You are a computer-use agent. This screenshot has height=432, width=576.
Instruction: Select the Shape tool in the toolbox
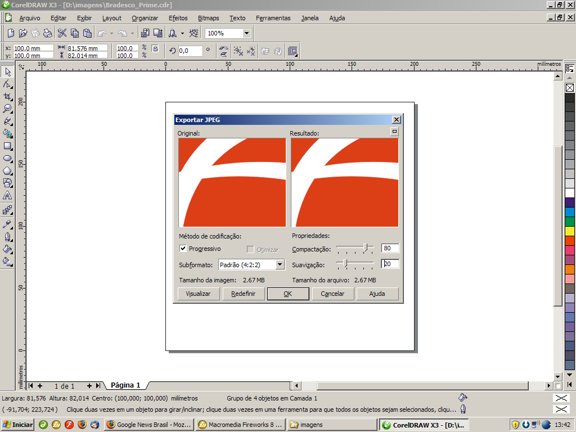click(x=7, y=84)
